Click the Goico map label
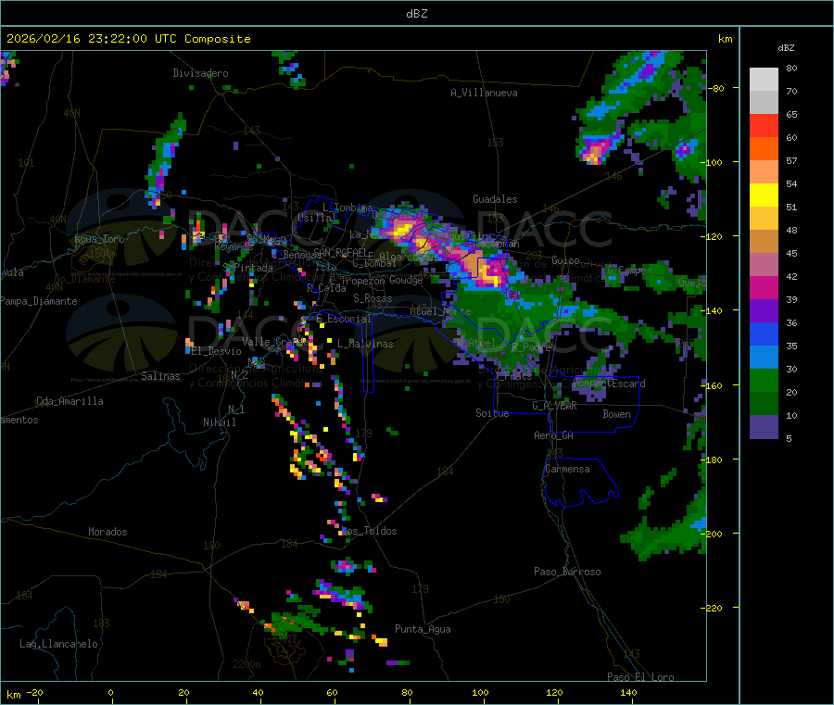 (x=565, y=261)
